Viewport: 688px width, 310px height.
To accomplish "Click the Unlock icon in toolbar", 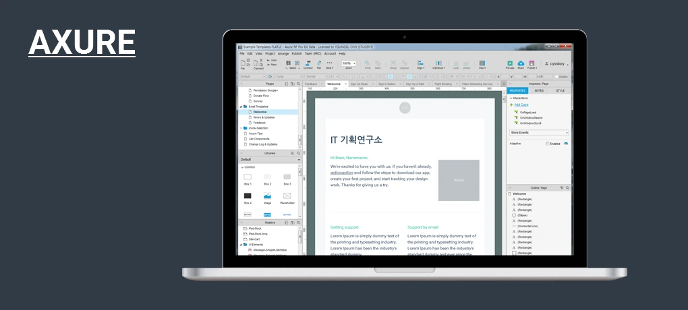I will (x=466, y=63).
